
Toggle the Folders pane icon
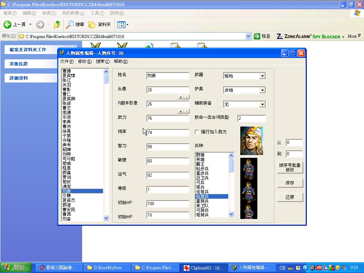click(x=92, y=25)
